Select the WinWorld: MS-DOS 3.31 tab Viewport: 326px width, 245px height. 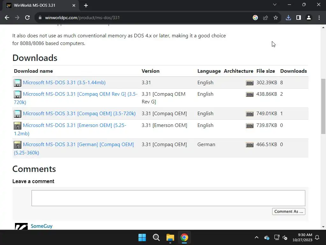41,5
